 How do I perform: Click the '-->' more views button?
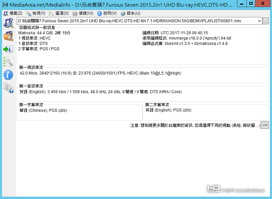[265, 125]
